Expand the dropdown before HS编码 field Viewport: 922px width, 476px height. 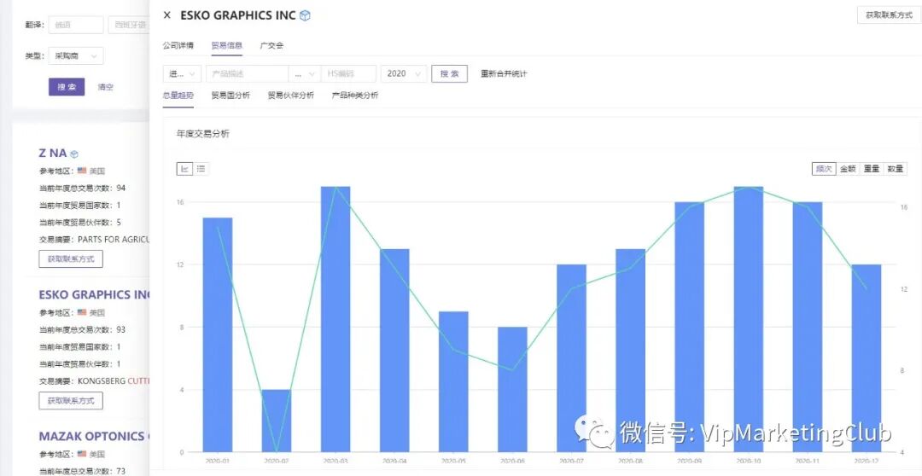(305, 73)
